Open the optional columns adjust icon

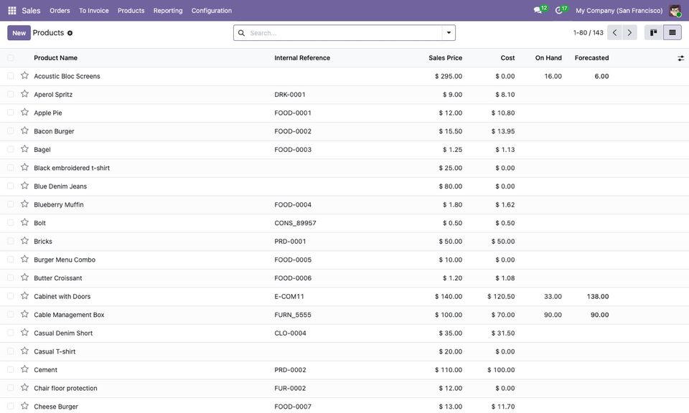point(680,58)
